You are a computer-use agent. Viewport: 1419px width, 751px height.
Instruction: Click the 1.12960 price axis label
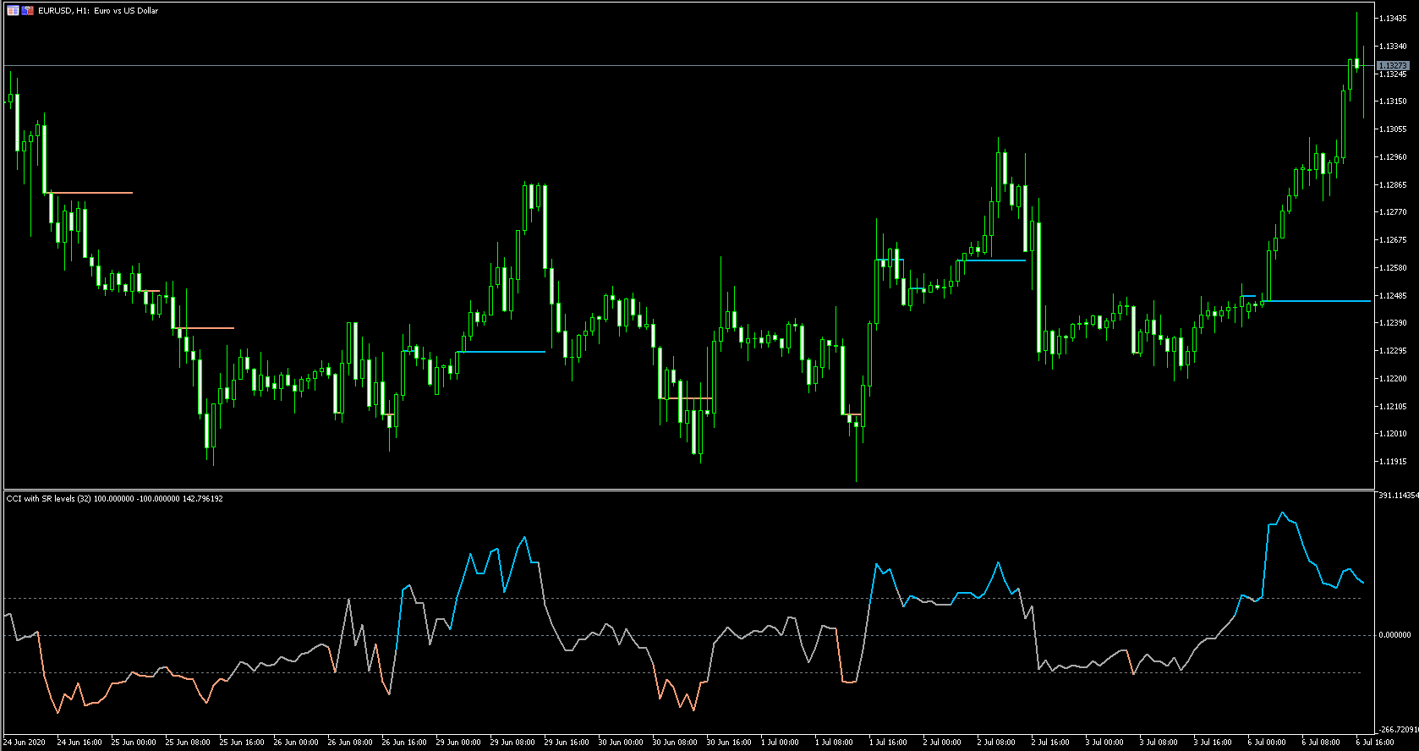pyautogui.click(x=1393, y=157)
